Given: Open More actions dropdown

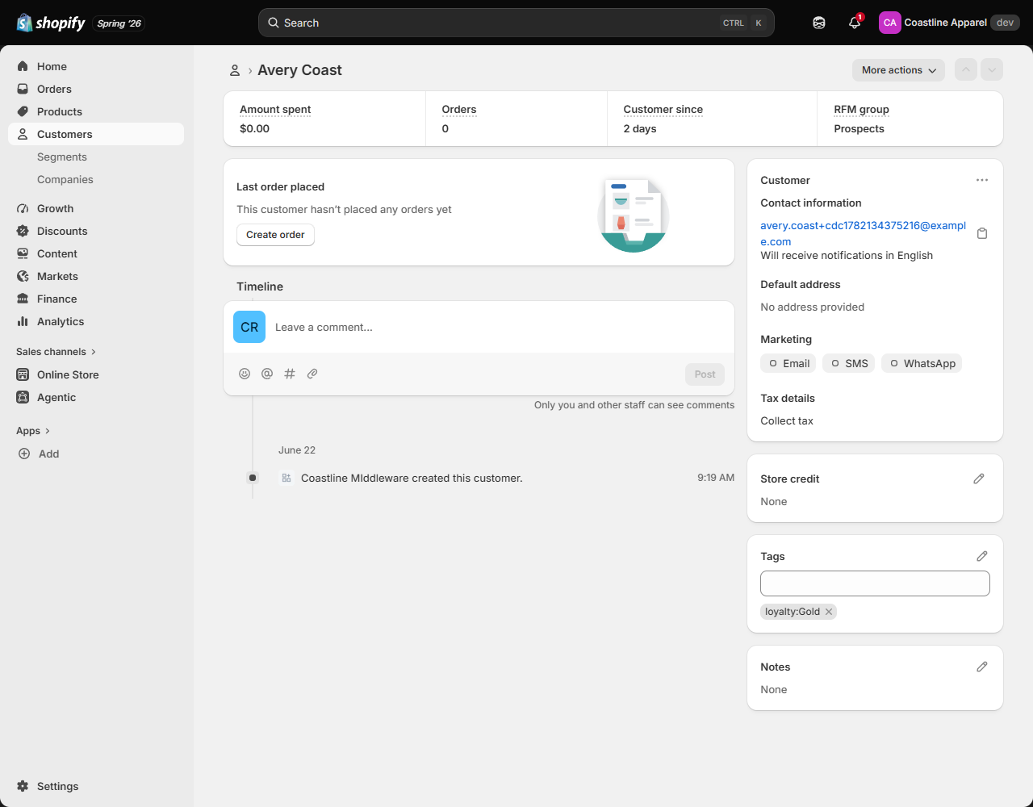Looking at the screenshot, I should pyautogui.click(x=898, y=70).
